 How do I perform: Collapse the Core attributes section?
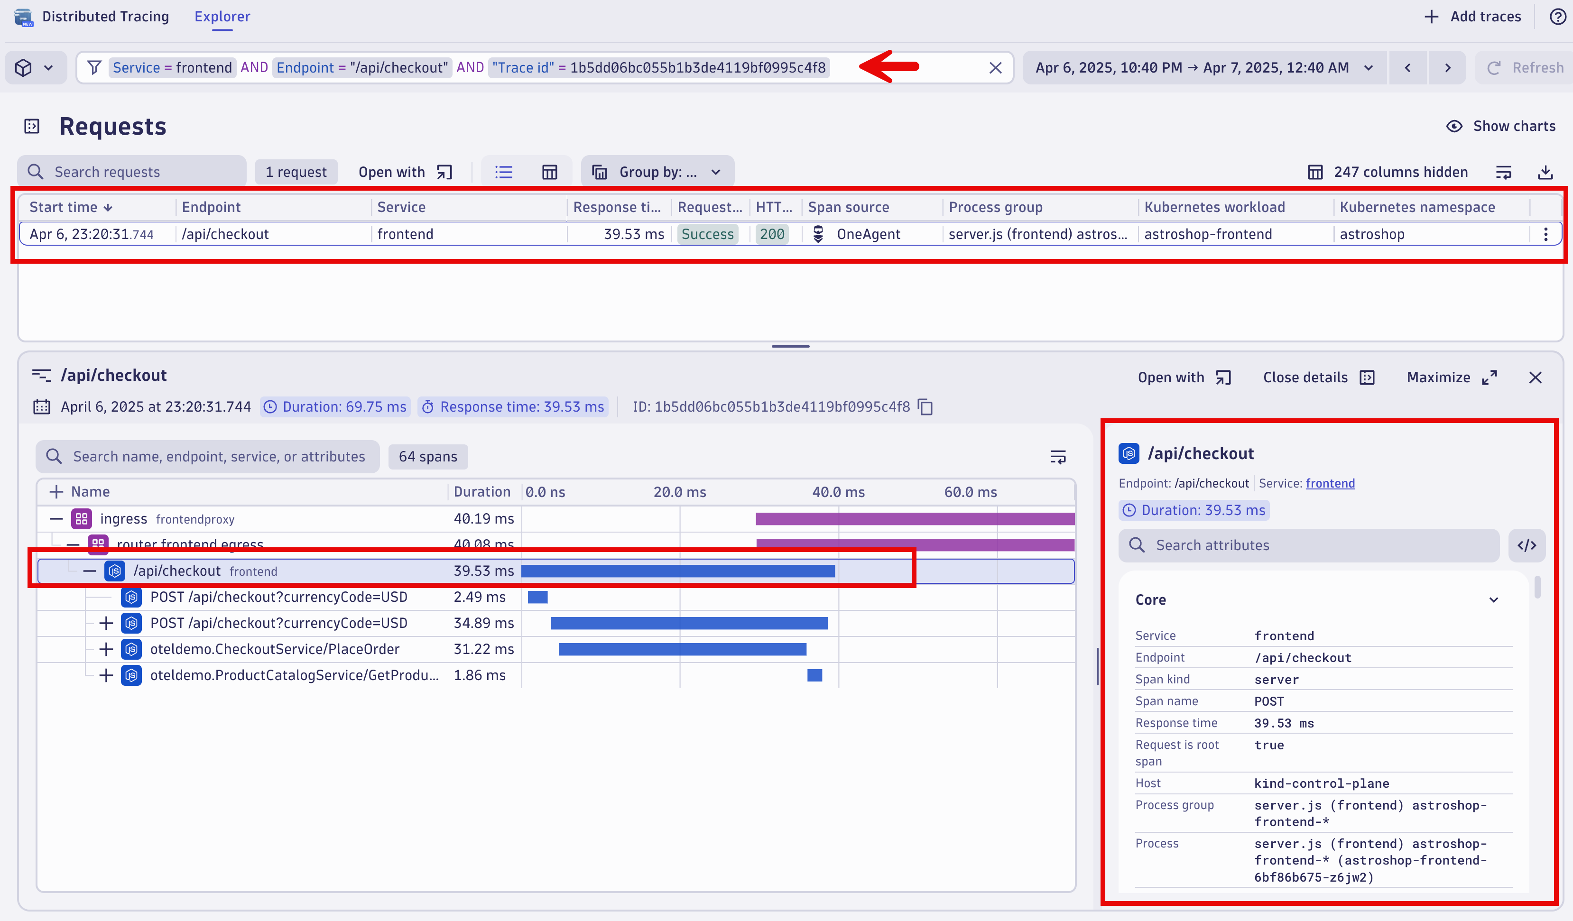(1494, 599)
